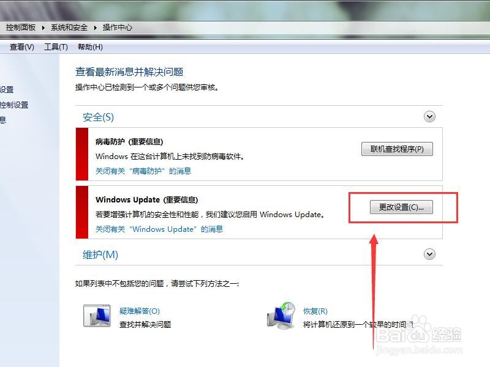
Task: Click text Windows 在这台计算机上未找到防病毒软件
Action: (170, 156)
